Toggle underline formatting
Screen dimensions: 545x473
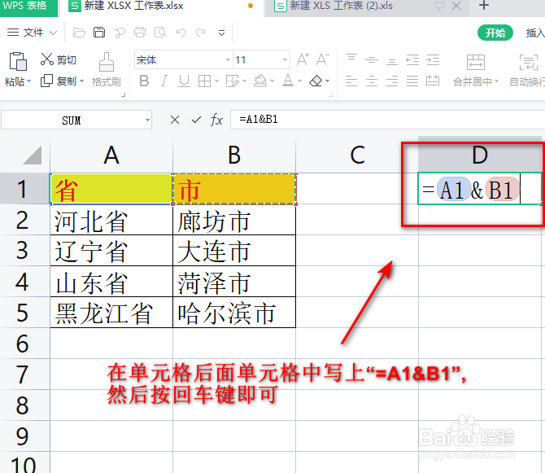[184, 81]
